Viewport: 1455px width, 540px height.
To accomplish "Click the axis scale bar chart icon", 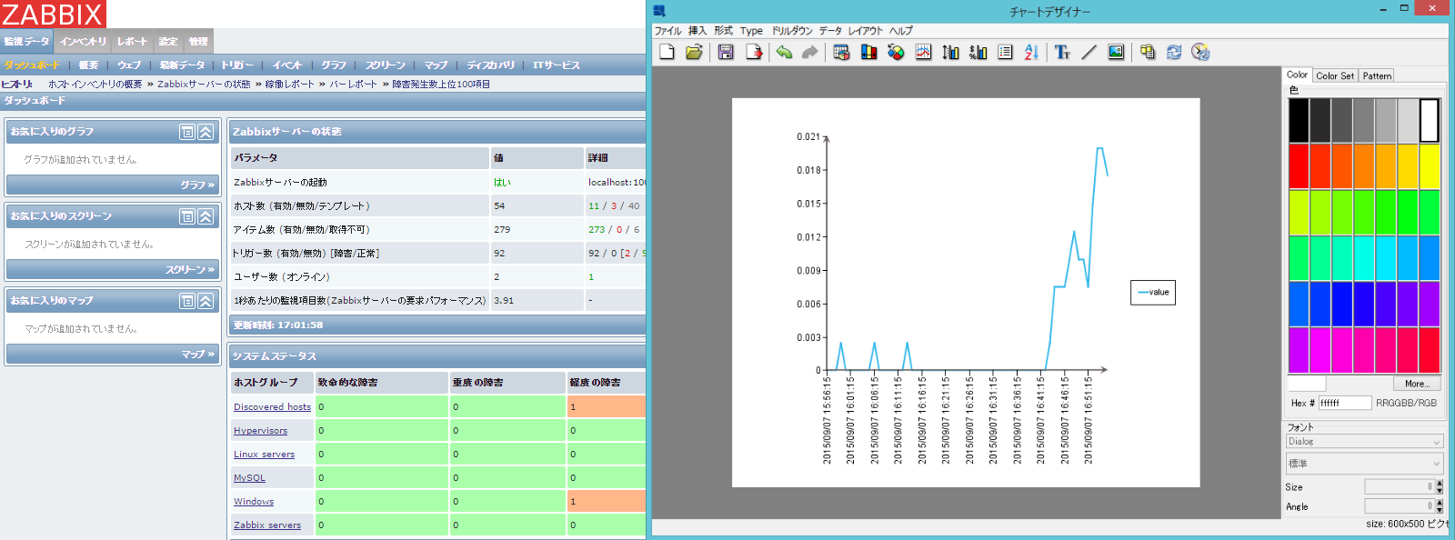I will pos(950,52).
